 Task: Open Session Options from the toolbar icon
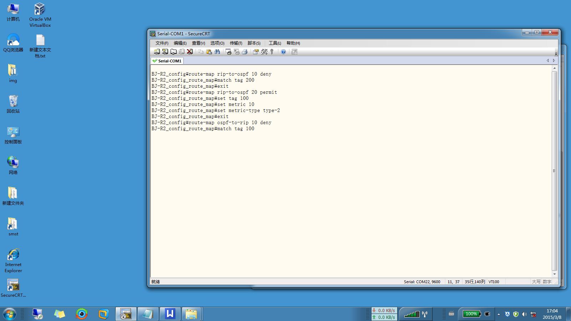(256, 52)
